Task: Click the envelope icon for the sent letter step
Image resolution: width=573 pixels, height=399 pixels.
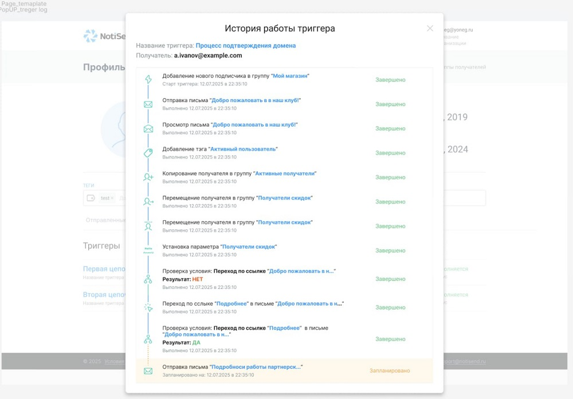Action: [x=148, y=104]
